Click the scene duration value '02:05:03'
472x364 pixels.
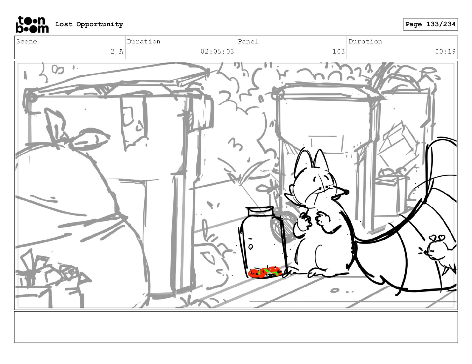[x=217, y=51]
